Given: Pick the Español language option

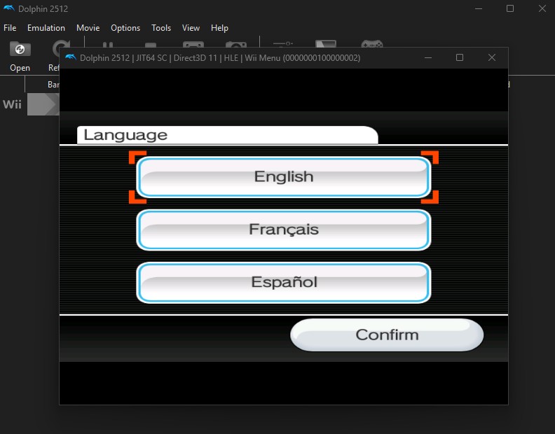Looking at the screenshot, I should pos(283,282).
